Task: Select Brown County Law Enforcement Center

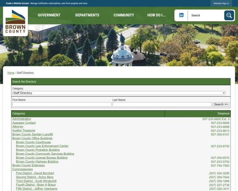Action: tap(42, 146)
